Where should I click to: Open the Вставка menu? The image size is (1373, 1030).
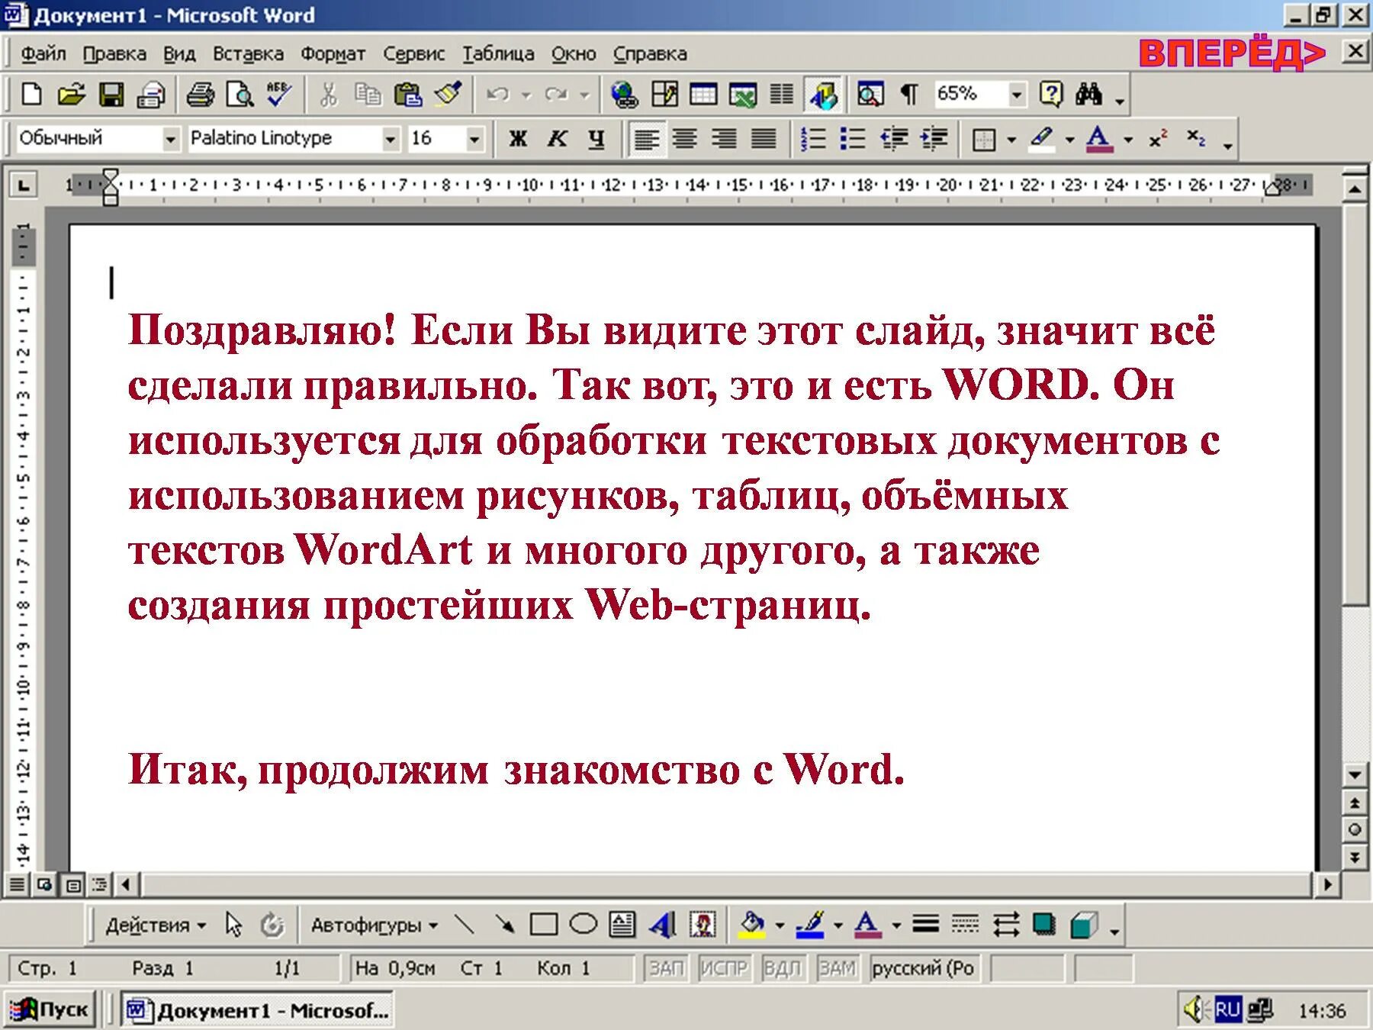pos(248,54)
